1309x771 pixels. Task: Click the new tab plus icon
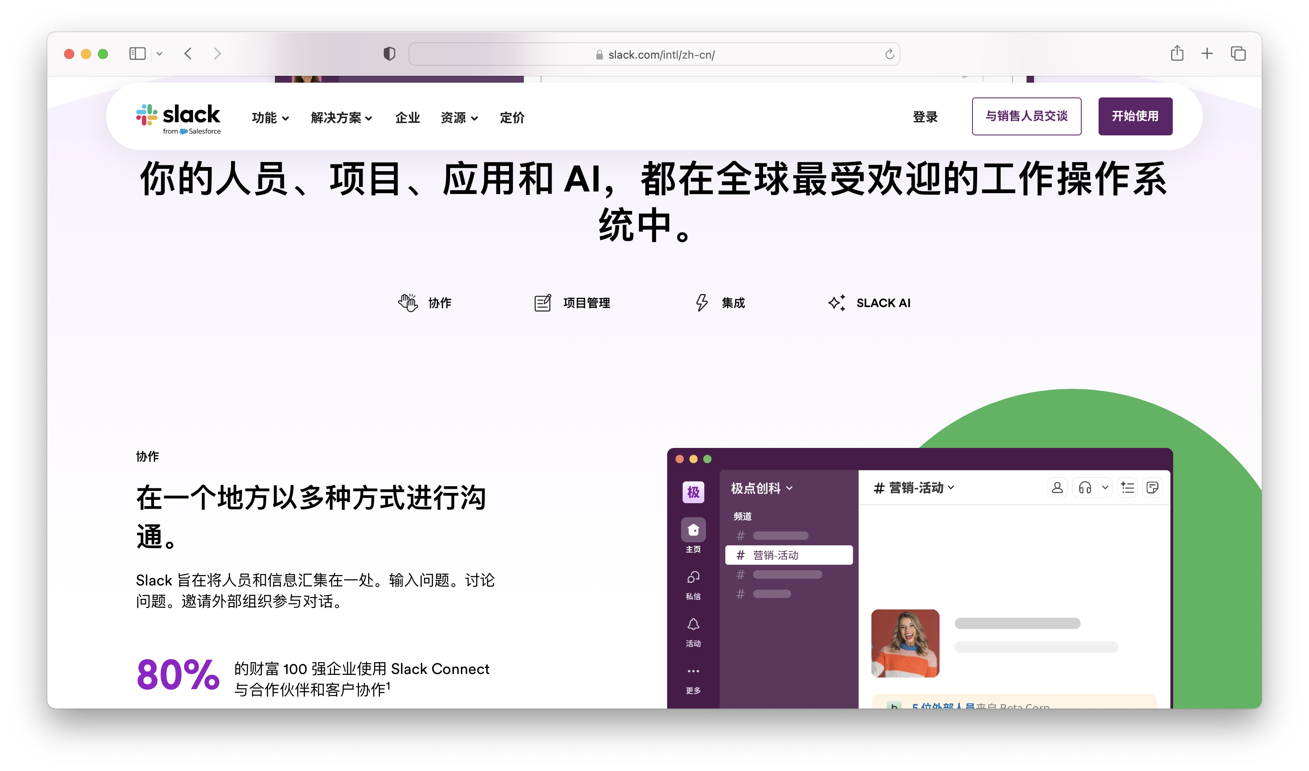pos(1207,54)
